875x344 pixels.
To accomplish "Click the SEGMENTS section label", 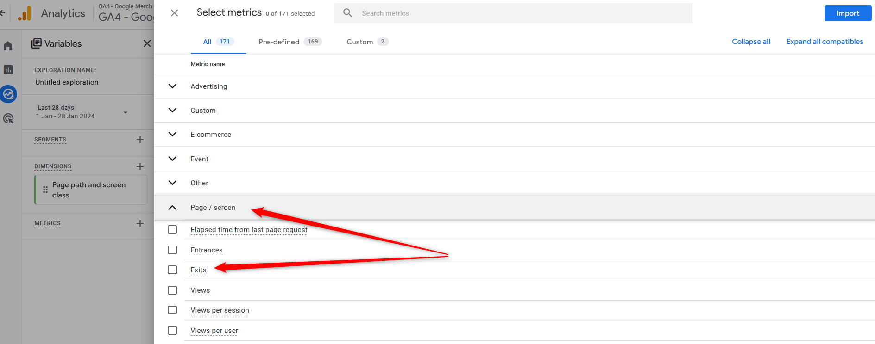I will click(x=50, y=140).
